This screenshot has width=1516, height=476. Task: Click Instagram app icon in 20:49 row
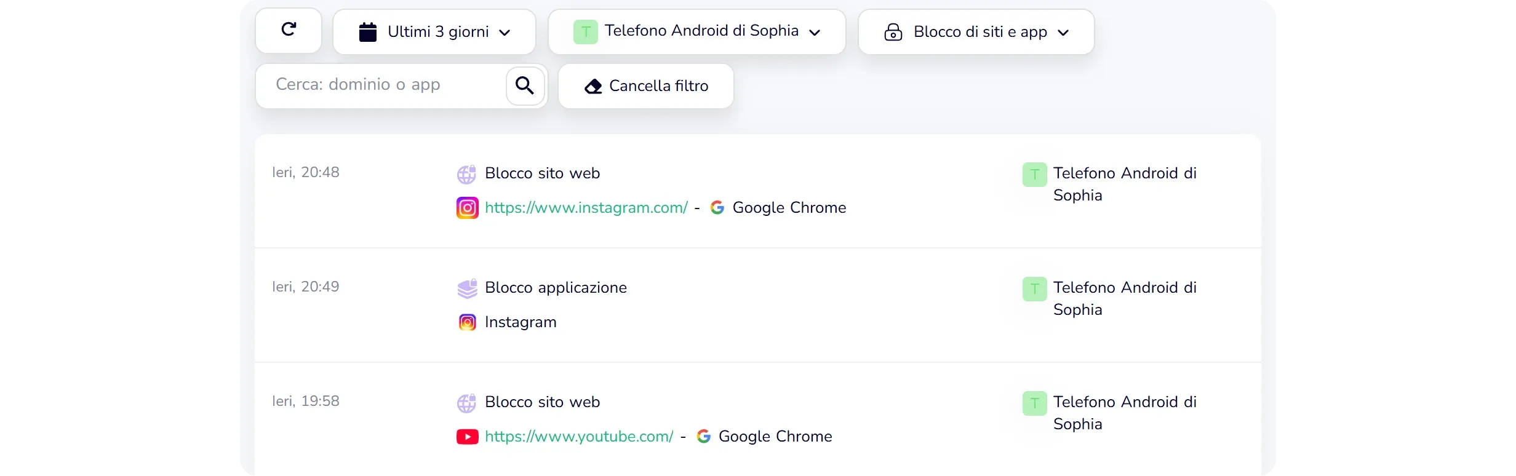pos(468,322)
